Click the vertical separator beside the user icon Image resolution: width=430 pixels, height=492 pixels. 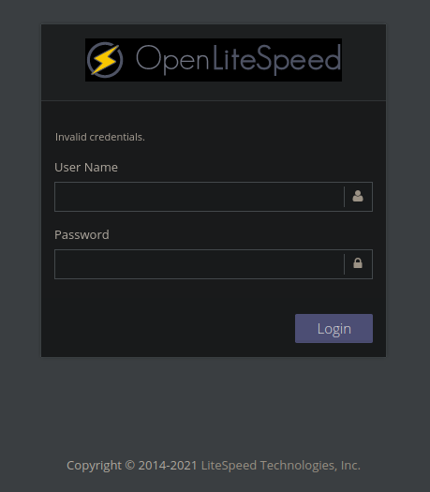click(344, 197)
